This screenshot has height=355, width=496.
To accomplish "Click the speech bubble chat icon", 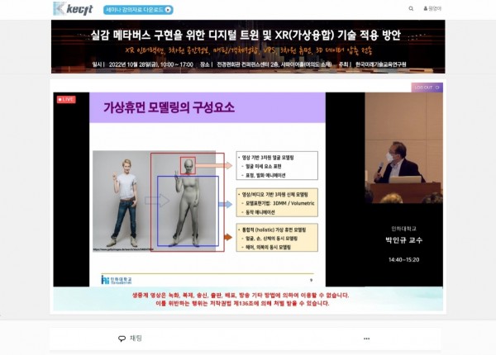I will [122, 338].
